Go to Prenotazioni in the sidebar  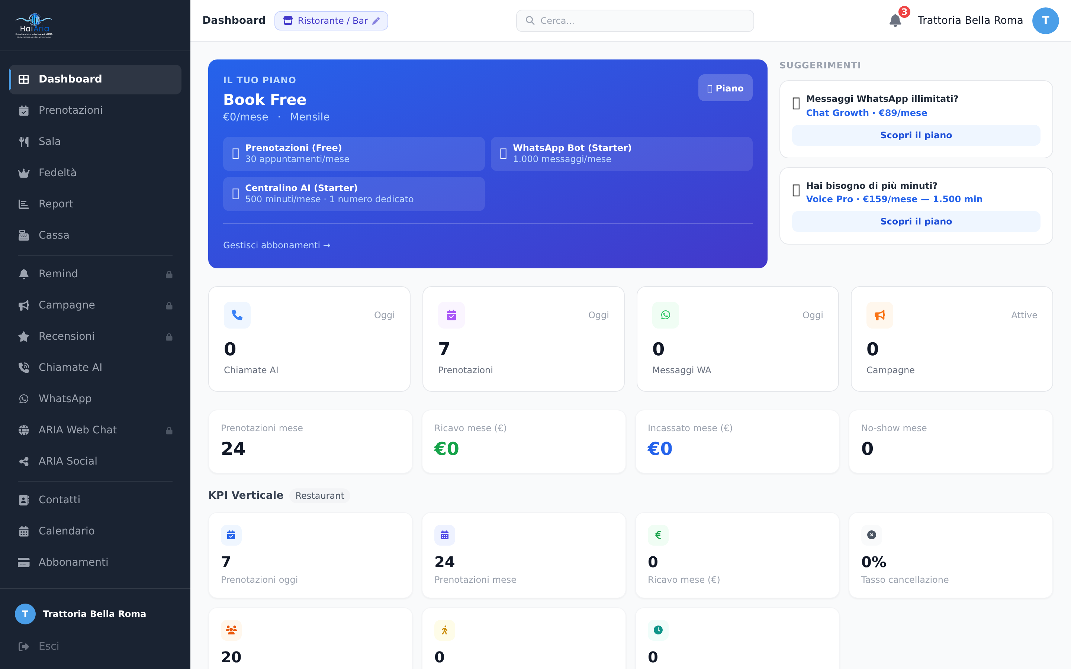coord(95,110)
